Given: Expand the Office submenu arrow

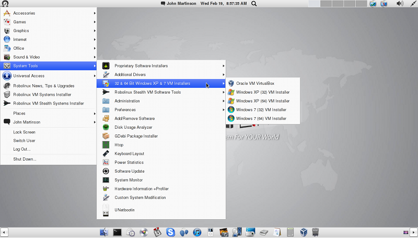Looking at the screenshot, I should point(95,48).
